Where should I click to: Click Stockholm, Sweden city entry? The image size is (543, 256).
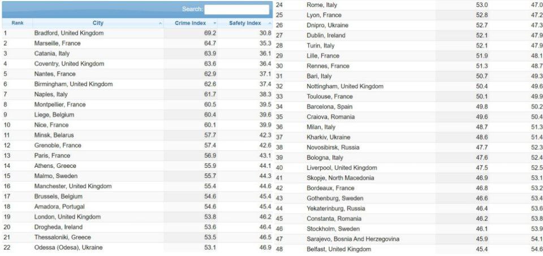click(x=333, y=229)
